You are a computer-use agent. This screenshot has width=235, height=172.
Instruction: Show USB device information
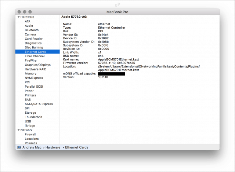tap(28, 121)
